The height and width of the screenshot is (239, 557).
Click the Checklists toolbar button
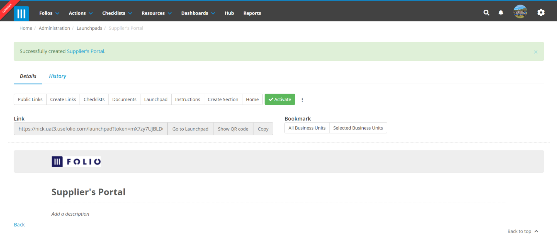(94, 99)
